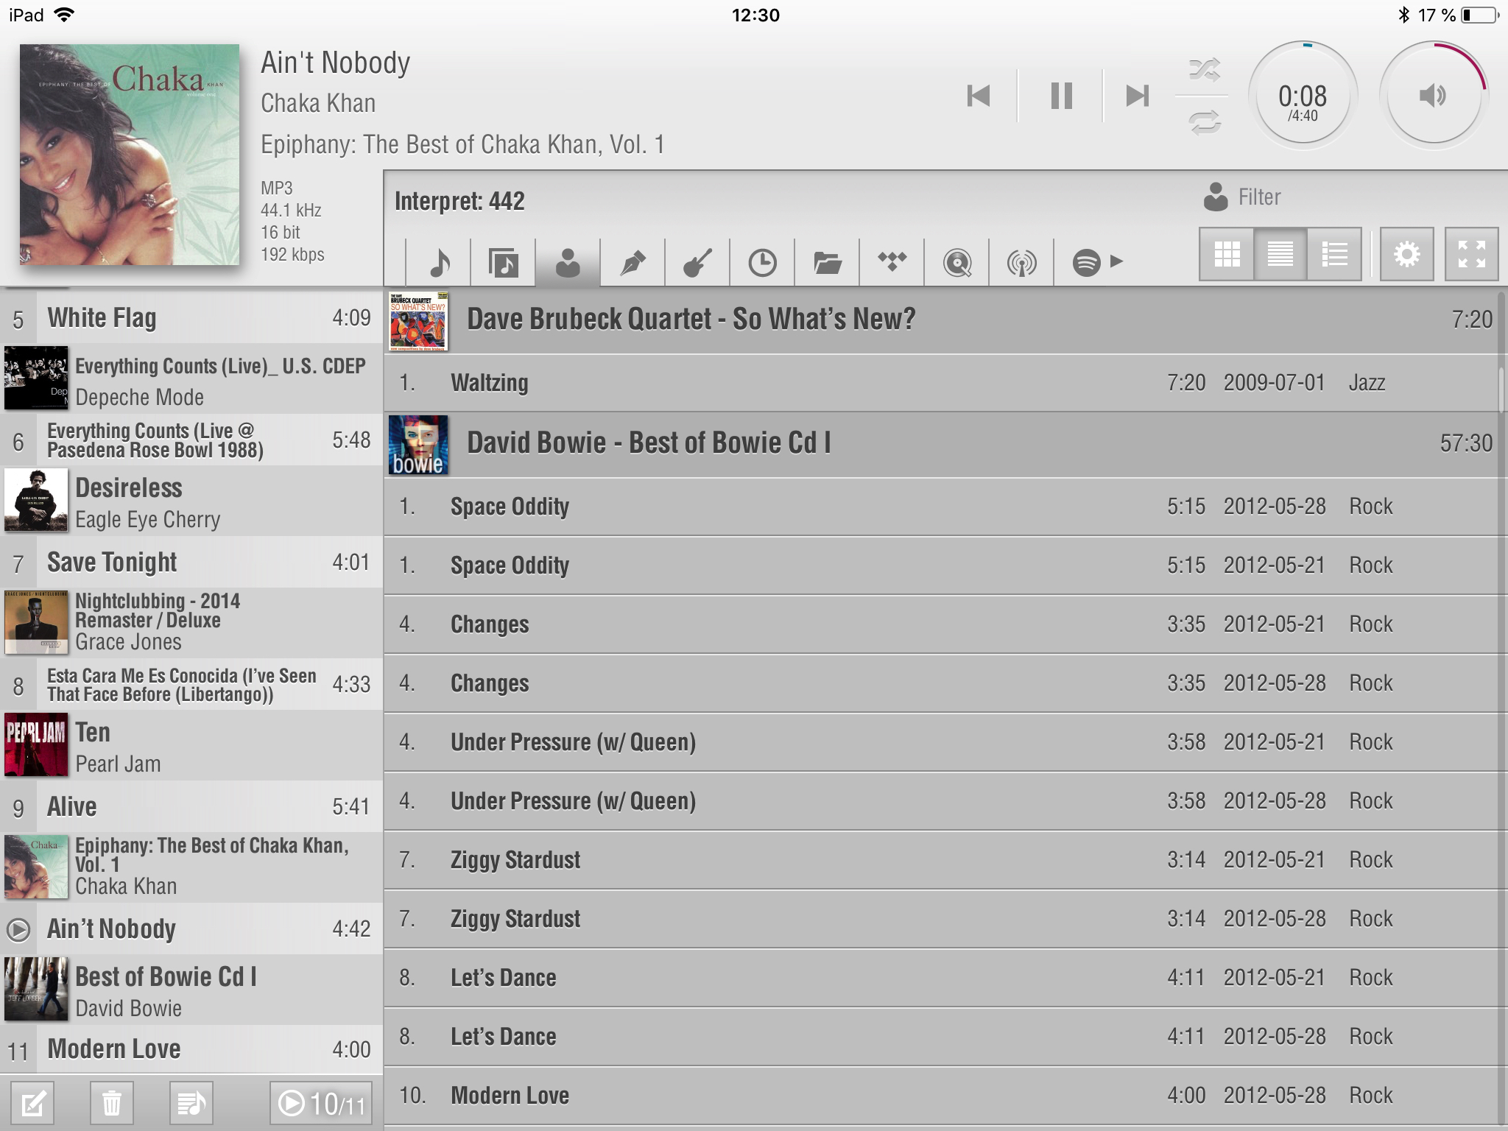Open the Composer pen nib tab
Viewport: 1508px width, 1131px height.
point(633,262)
